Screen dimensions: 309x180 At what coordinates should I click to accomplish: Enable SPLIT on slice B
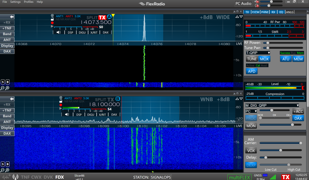(100, 100)
